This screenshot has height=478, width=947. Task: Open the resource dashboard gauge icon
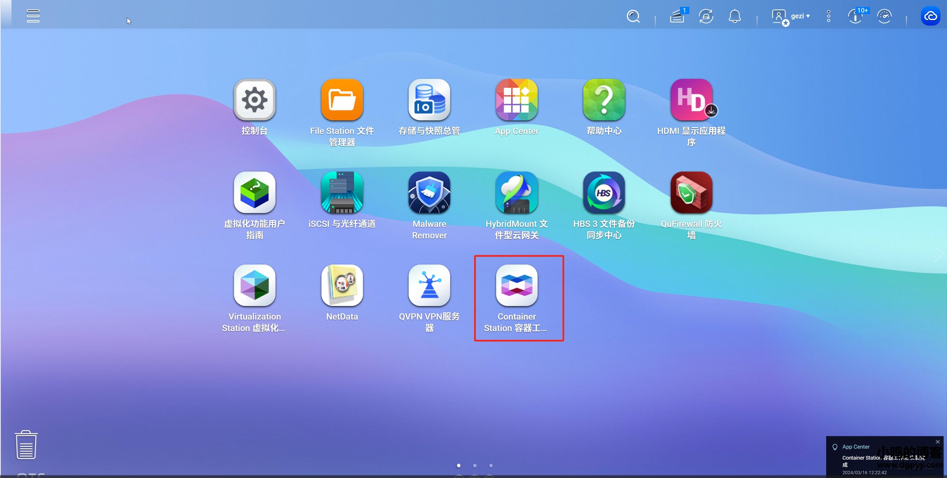[x=884, y=16]
